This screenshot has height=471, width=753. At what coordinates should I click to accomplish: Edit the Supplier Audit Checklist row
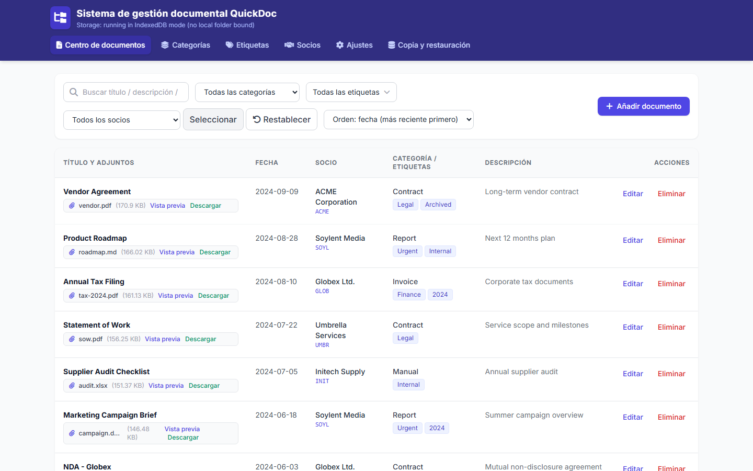633,374
